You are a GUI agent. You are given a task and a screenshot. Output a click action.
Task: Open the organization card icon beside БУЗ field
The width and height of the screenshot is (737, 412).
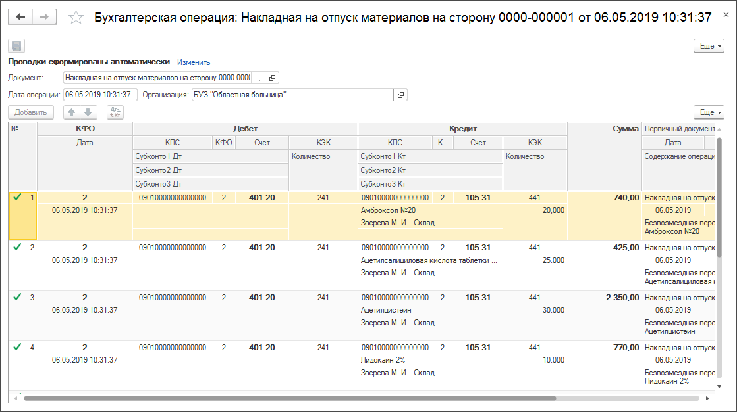click(x=400, y=95)
